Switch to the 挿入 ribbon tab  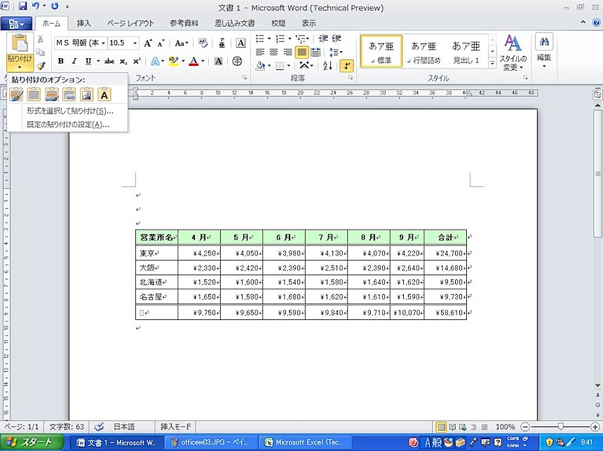(x=83, y=23)
